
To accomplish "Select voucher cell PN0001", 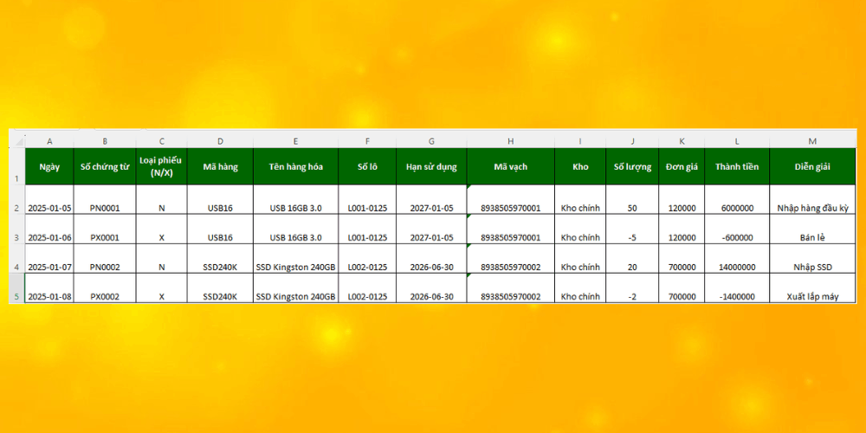I will [x=105, y=199].
